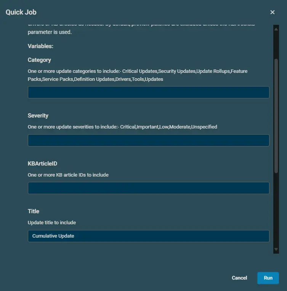287x291 pixels.
Task: Focus the Category input field
Action: coord(148,92)
